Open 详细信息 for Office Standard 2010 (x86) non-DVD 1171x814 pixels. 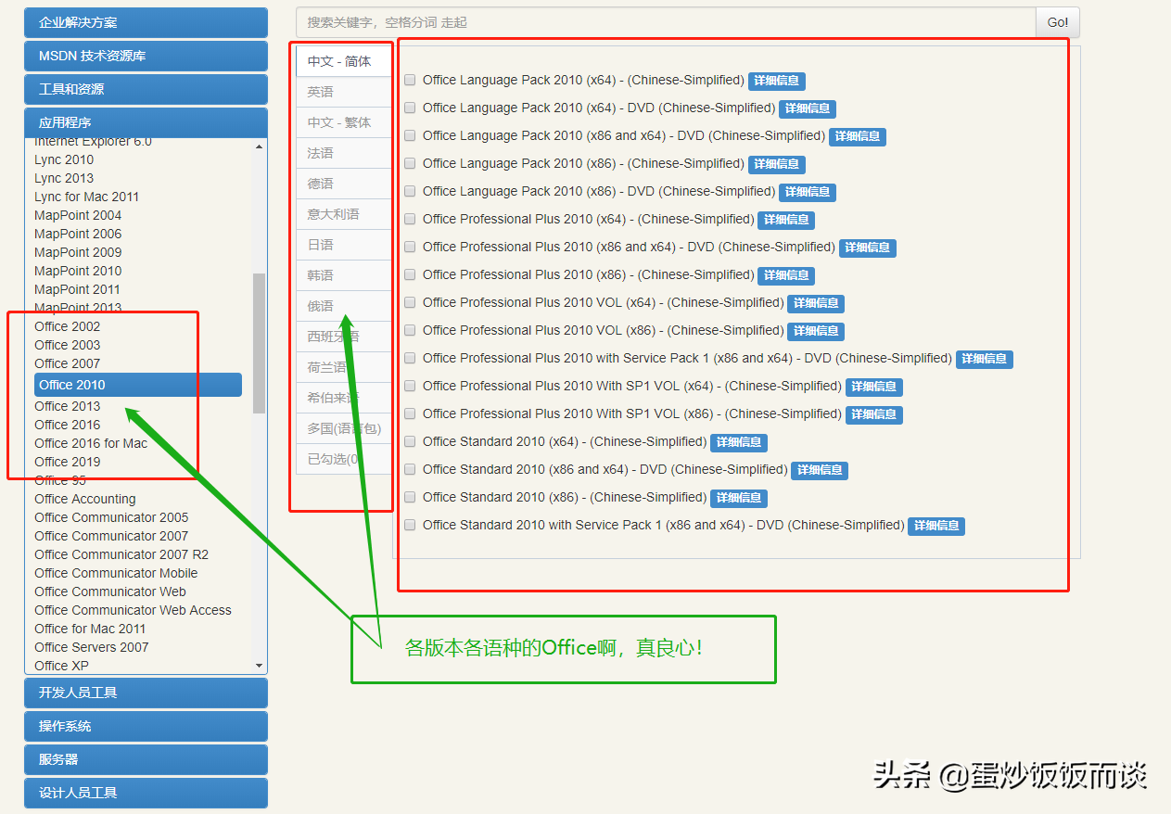[x=739, y=498]
